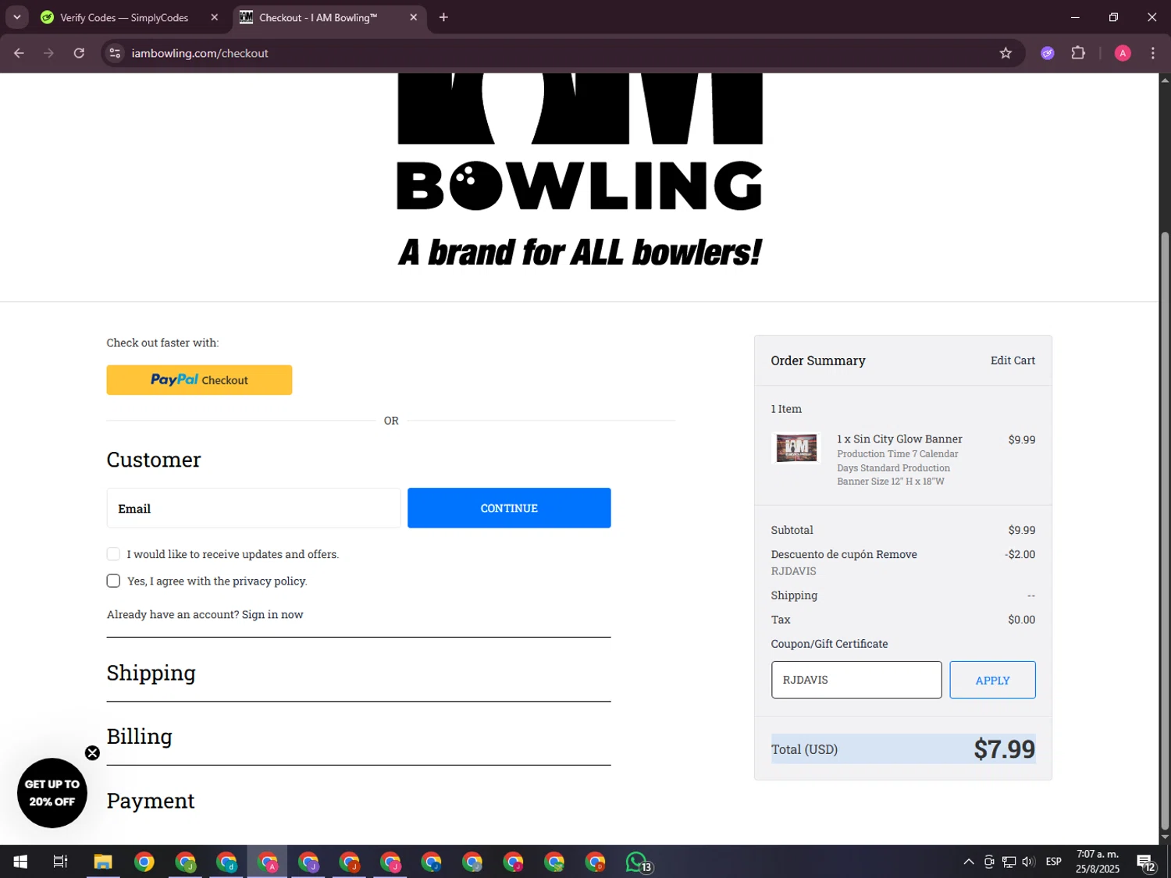Open the Get up to 20% off badge

click(x=52, y=793)
